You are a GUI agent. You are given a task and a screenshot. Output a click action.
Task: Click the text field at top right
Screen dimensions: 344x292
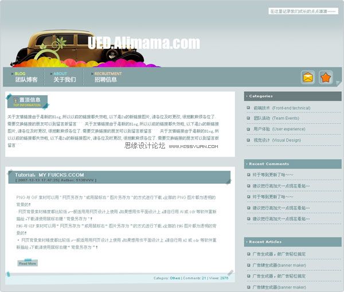pyautogui.click(x=303, y=11)
